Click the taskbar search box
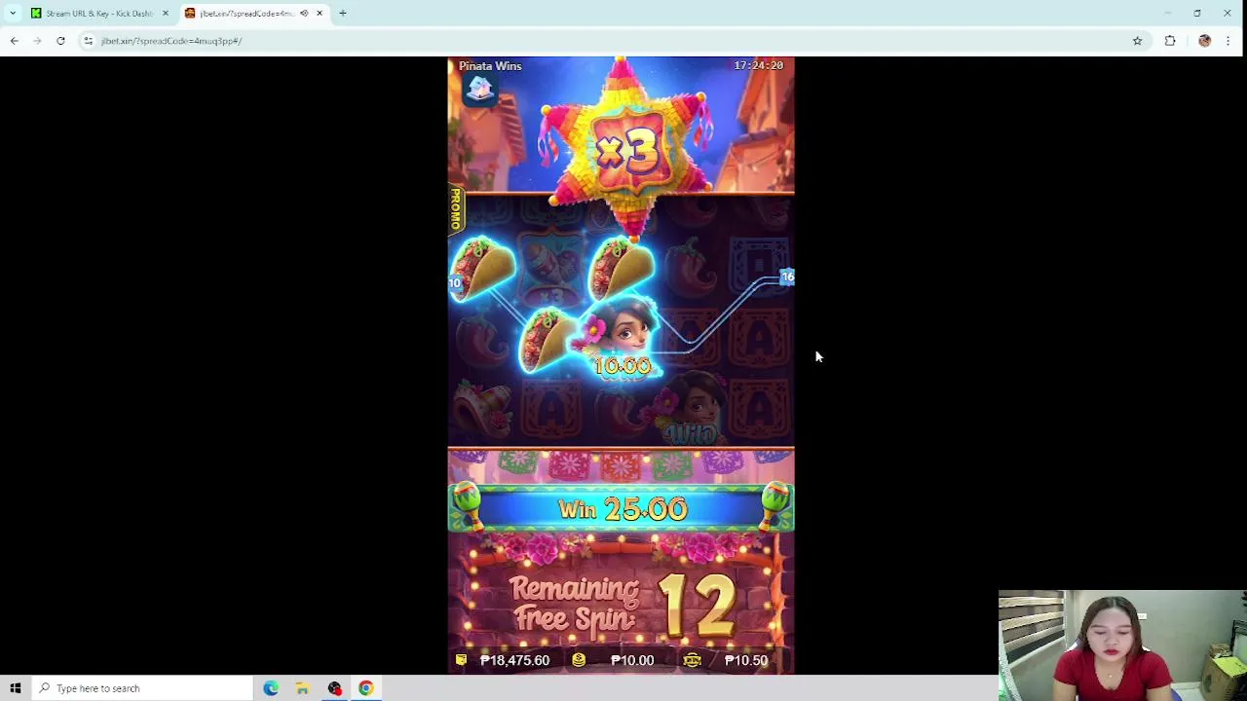The width and height of the screenshot is (1247, 701). pos(141,688)
